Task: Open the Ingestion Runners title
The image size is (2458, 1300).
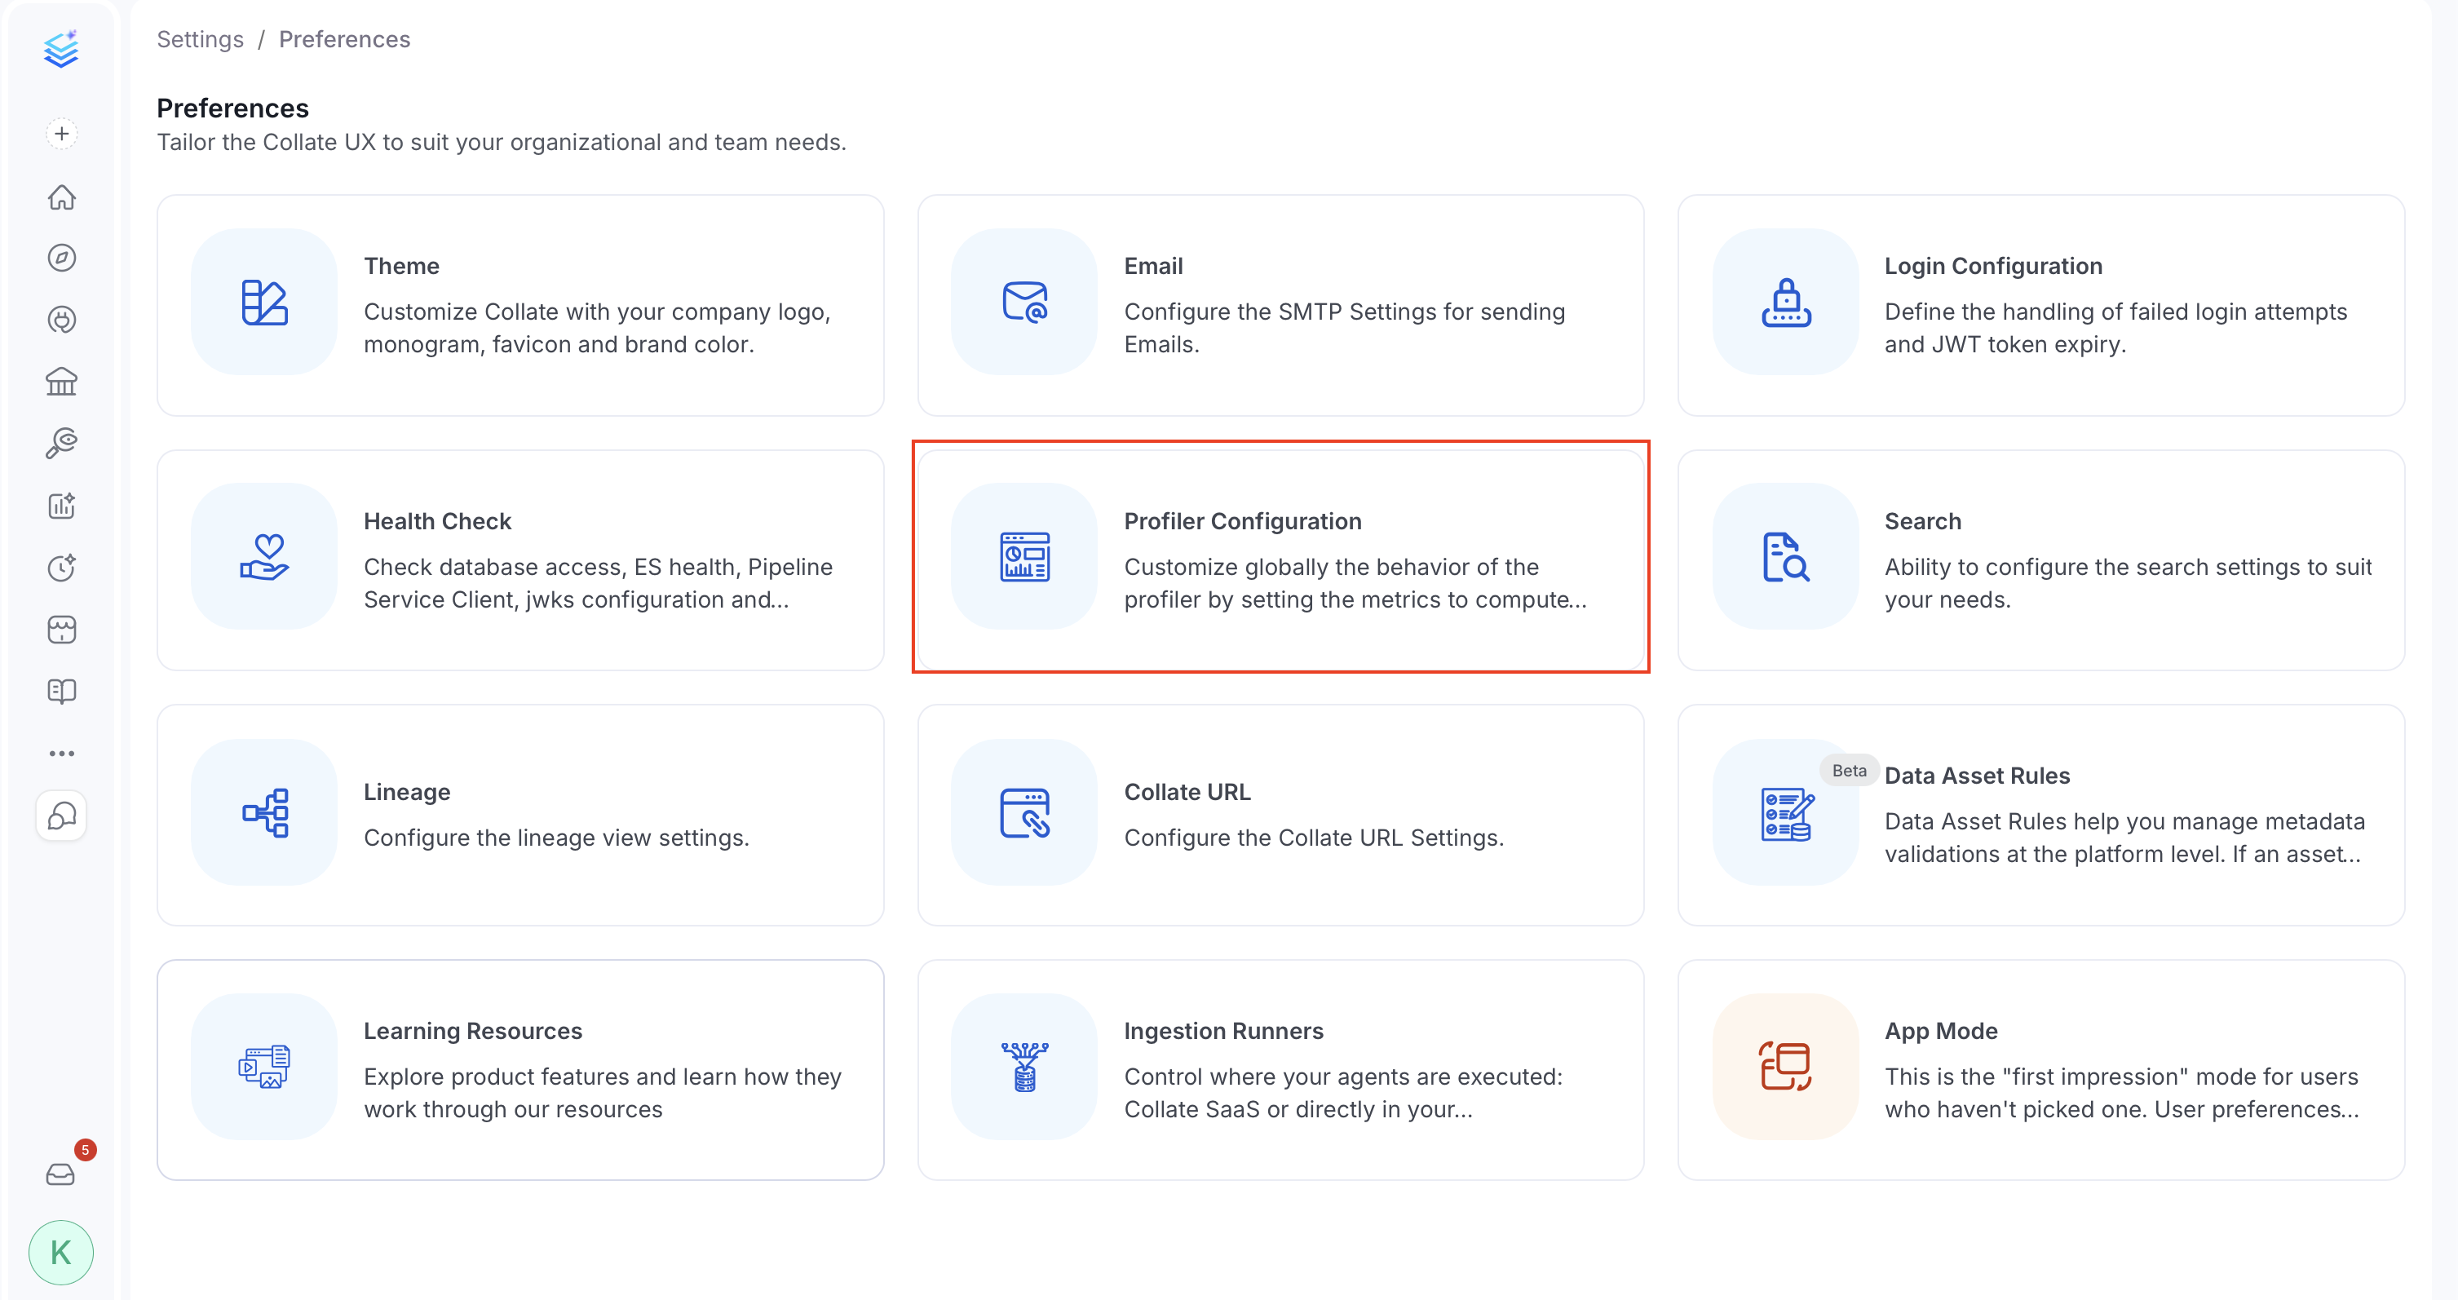Action: [x=1223, y=1031]
